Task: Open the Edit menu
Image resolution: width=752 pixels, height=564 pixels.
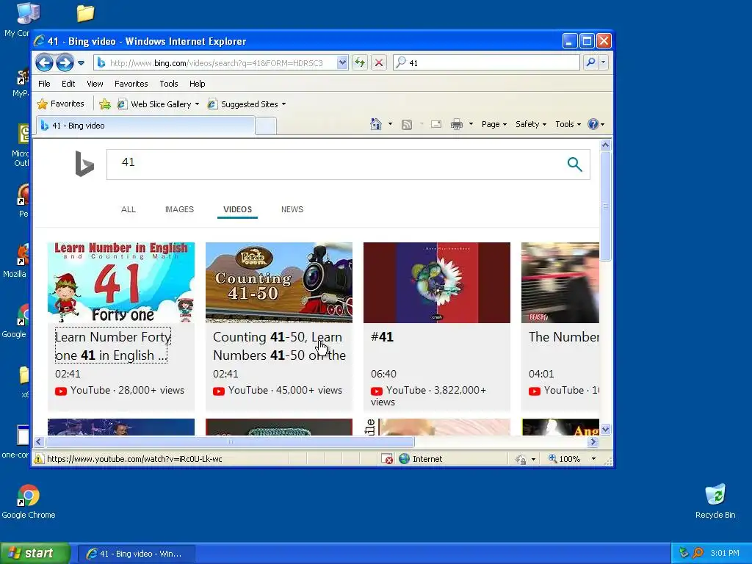Action: tap(68, 84)
